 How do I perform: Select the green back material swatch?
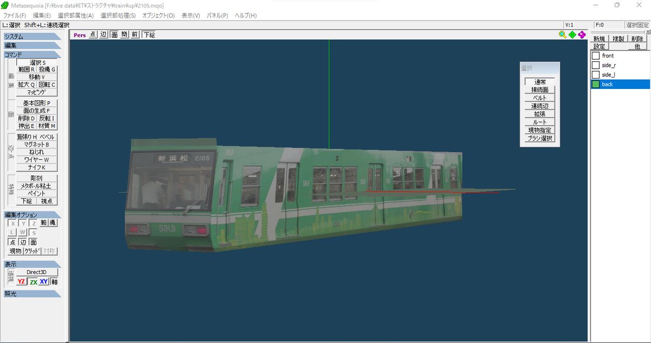coord(596,84)
